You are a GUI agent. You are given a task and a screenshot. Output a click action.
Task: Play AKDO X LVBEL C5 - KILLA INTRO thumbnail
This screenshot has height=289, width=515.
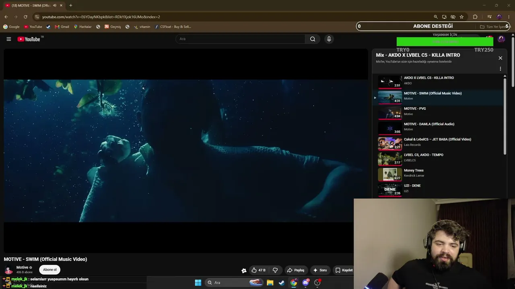tap(389, 81)
